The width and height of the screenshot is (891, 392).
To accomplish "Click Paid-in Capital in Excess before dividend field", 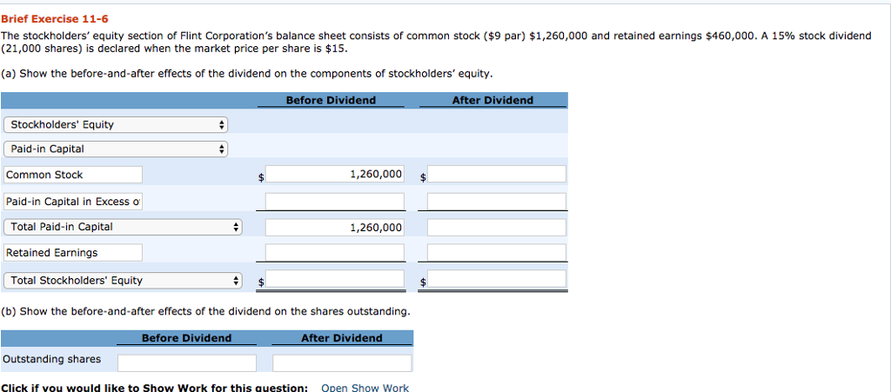I will 335,201.
